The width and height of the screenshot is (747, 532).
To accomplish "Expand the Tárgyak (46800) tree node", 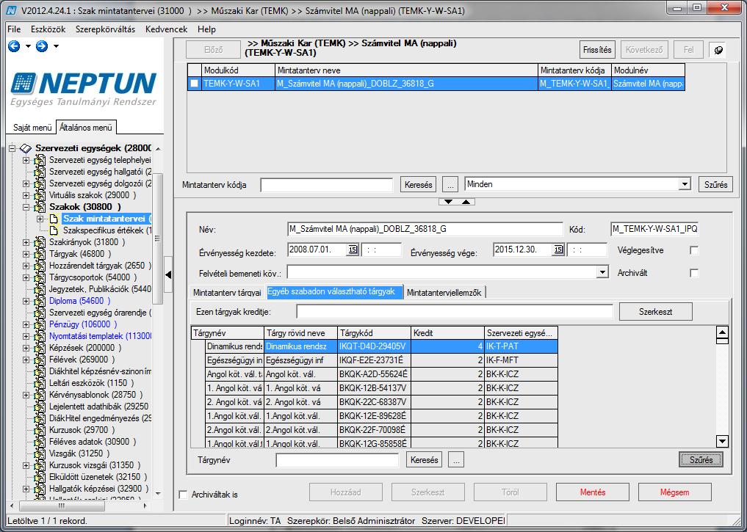I will point(26,254).
